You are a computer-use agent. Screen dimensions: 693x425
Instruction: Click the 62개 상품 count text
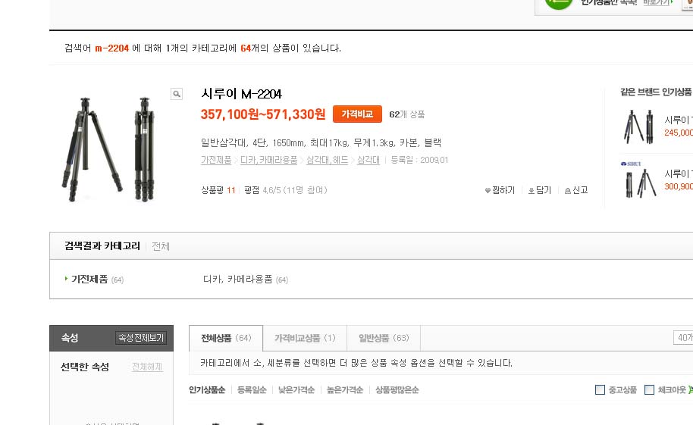tap(406, 114)
